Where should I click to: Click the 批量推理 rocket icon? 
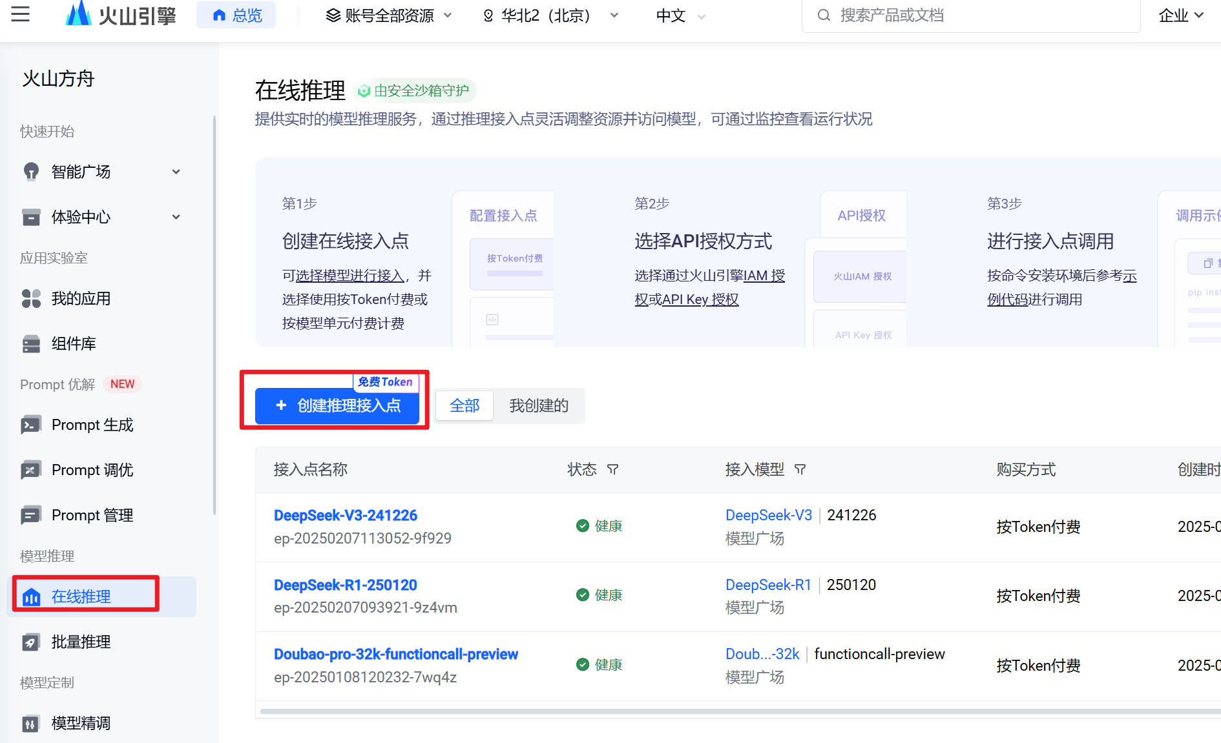(31, 642)
